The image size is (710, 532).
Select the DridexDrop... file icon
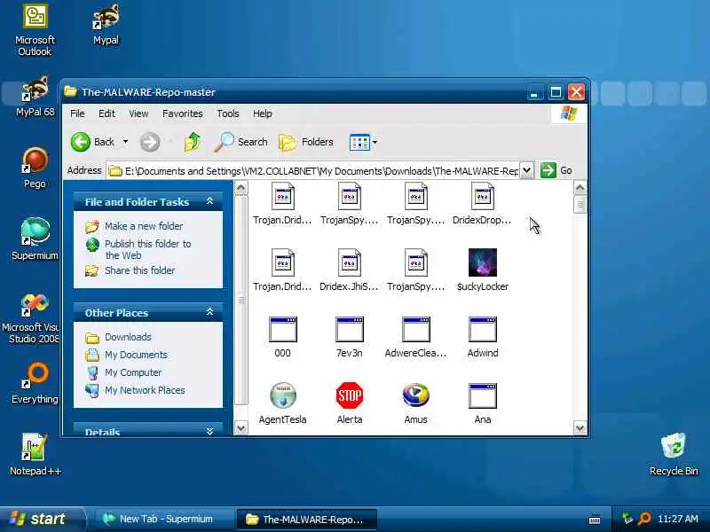(x=482, y=196)
